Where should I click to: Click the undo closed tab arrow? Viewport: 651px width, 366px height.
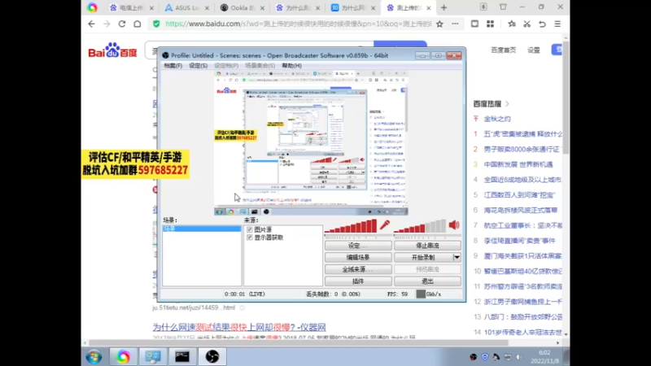pos(542,24)
